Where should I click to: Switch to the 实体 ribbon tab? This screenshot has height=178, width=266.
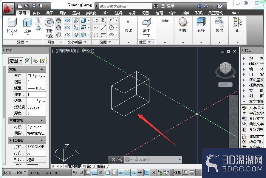[x=36, y=13]
